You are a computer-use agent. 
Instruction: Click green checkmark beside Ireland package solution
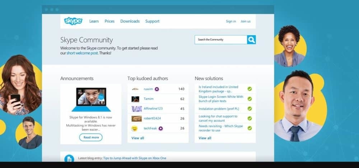pyautogui.click(x=250, y=89)
